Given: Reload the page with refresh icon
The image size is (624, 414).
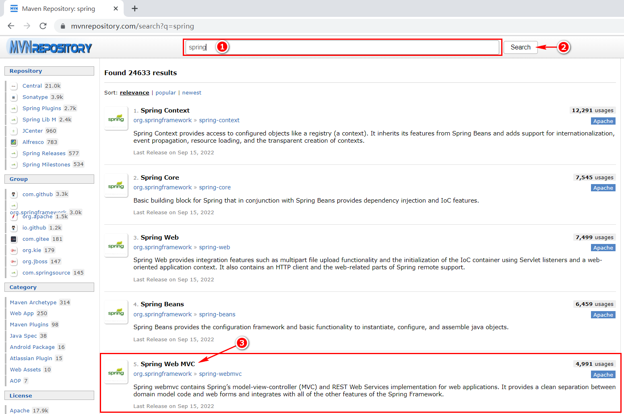Looking at the screenshot, I should 43,26.
